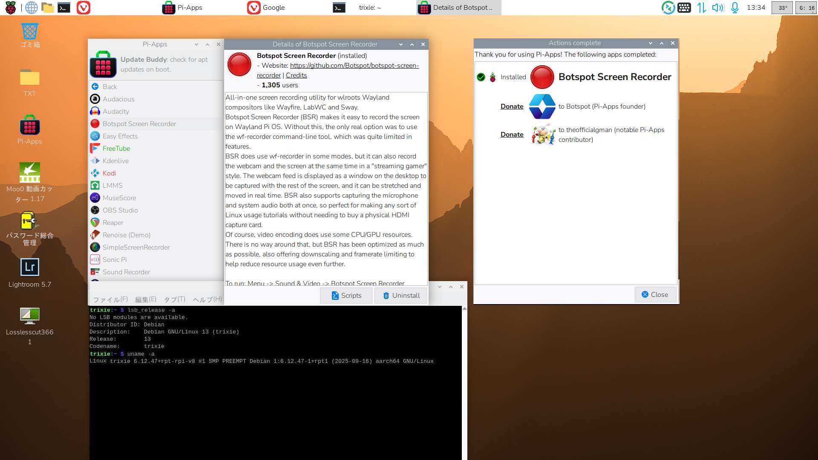Click Donate to Botspot link
Screen dimensions: 818x460
point(512,106)
